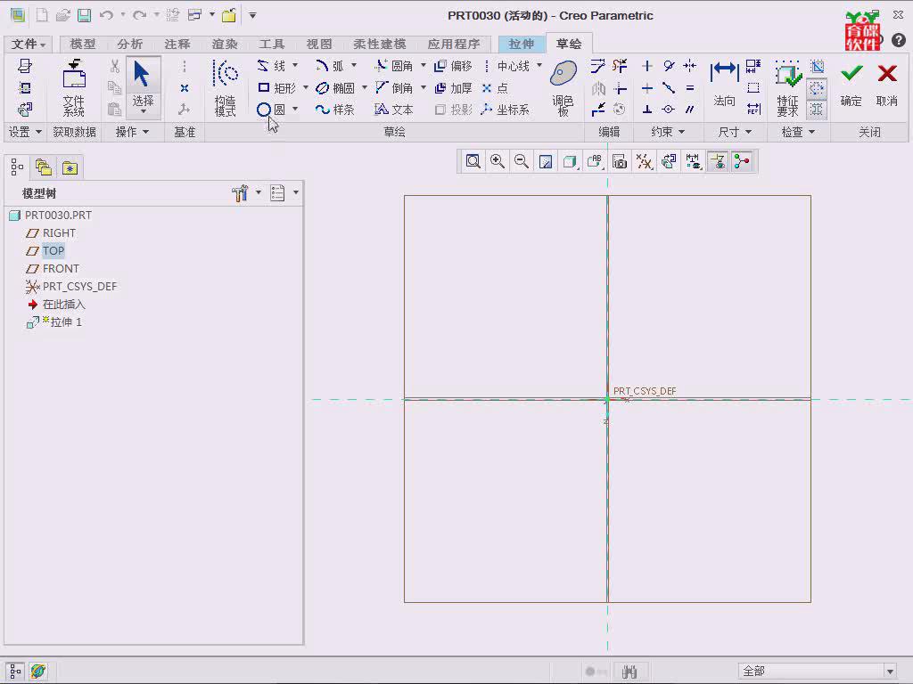Click the Zoom In magnifier icon
The width and height of the screenshot is (913, 684).
tap(498, 162)
